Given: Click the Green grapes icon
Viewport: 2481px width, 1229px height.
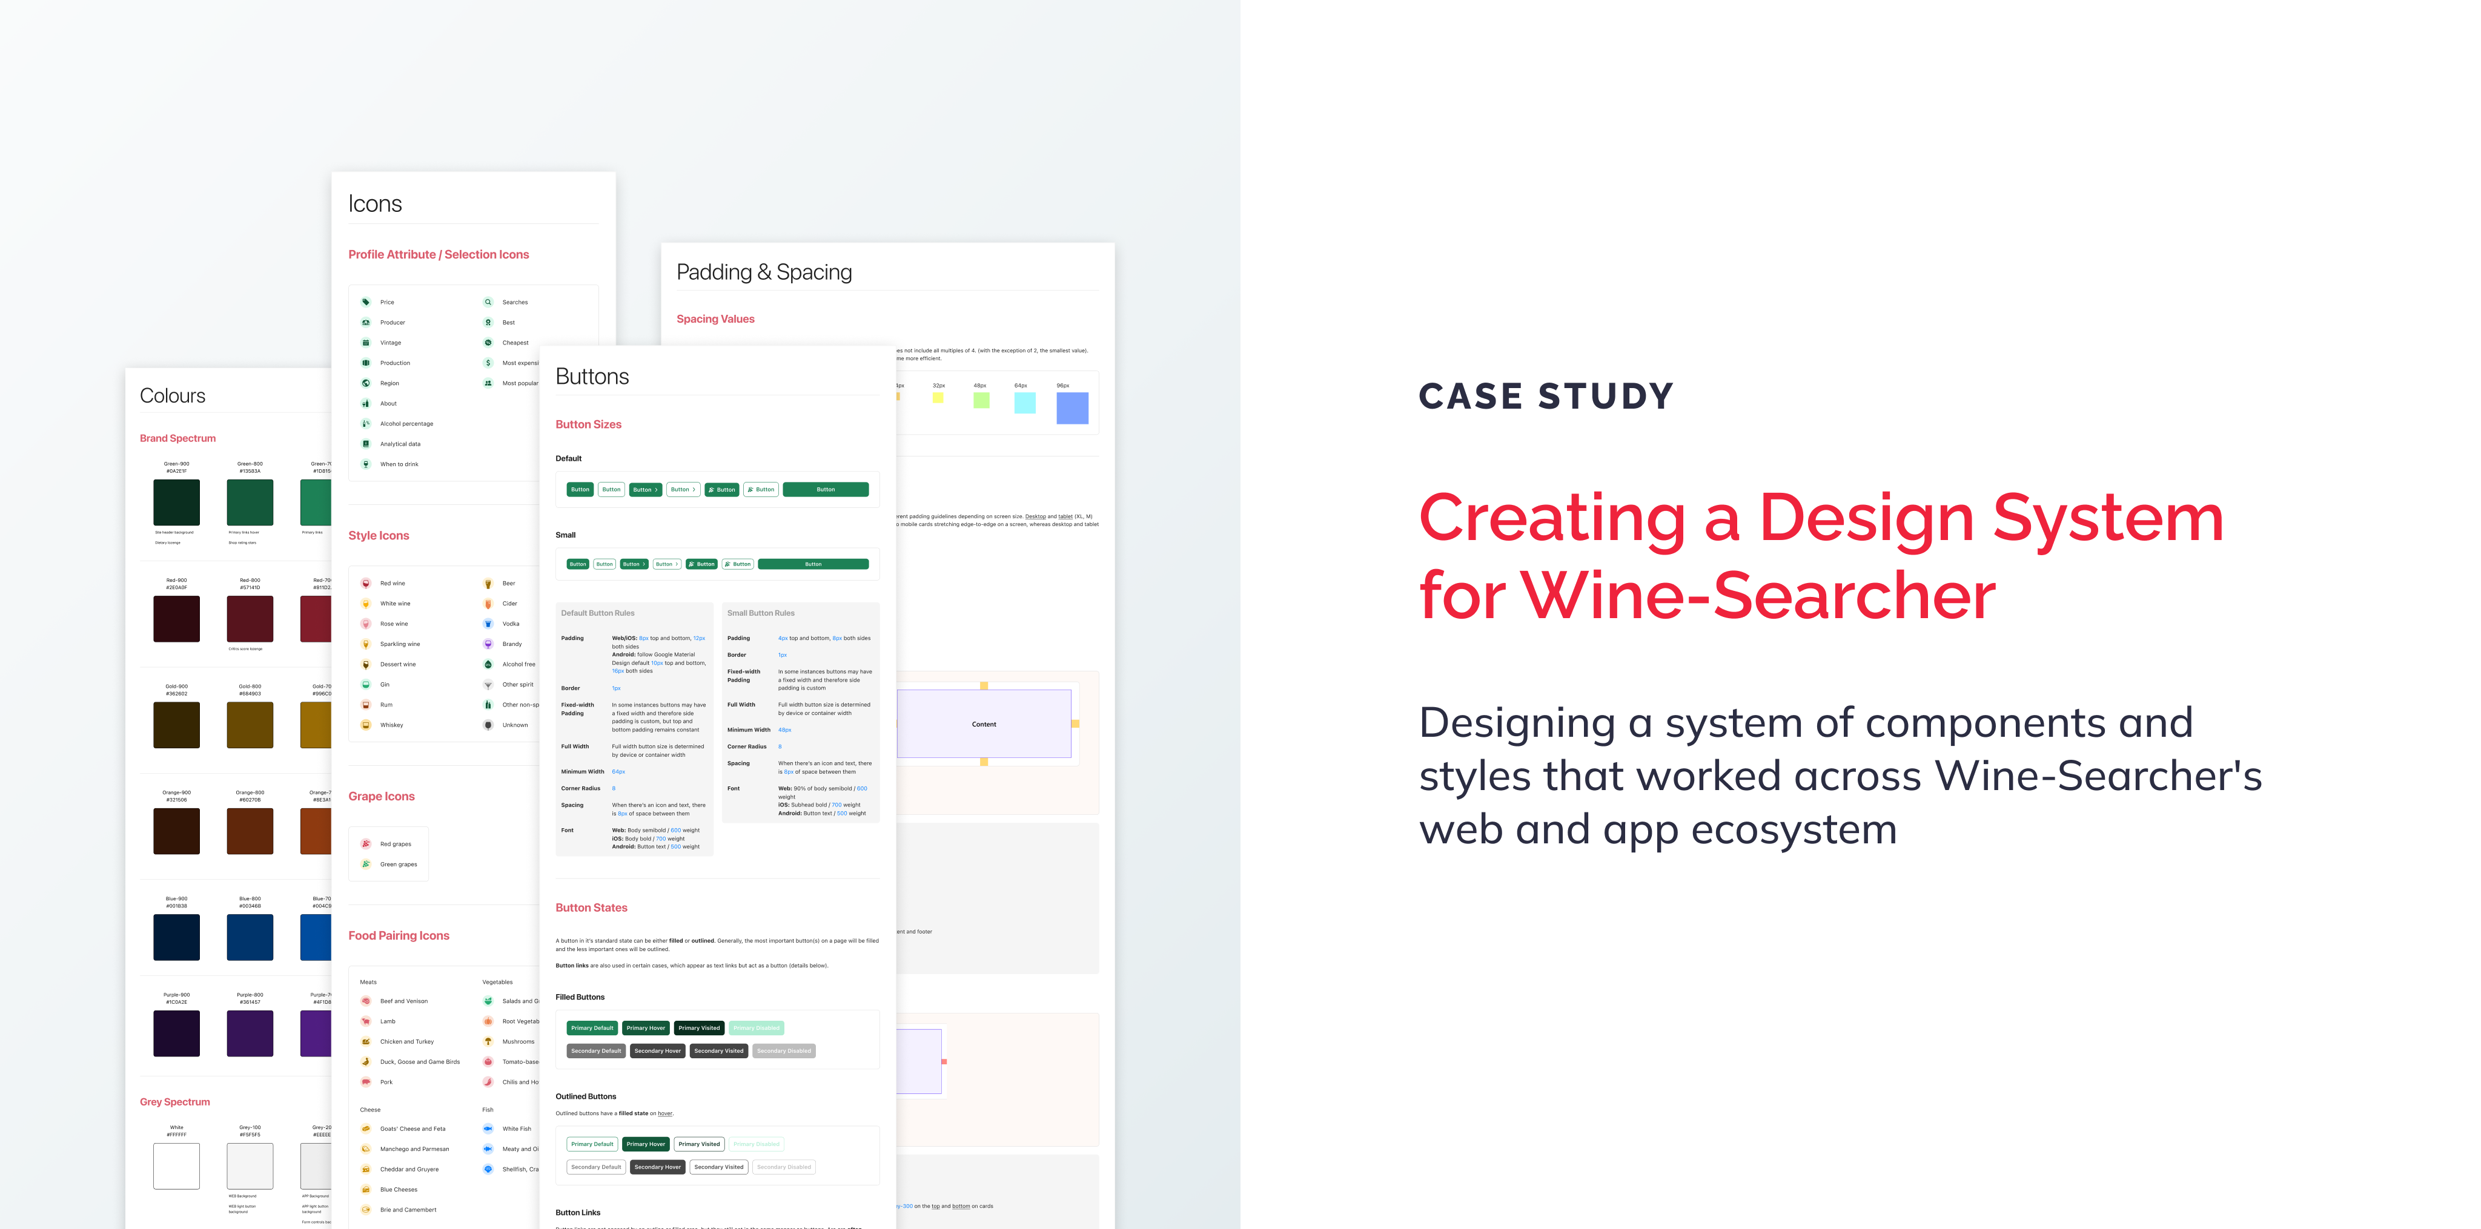Looking at the screenshot, I should coord(366,865).
